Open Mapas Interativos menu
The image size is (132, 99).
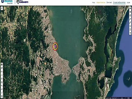point(101,2)
